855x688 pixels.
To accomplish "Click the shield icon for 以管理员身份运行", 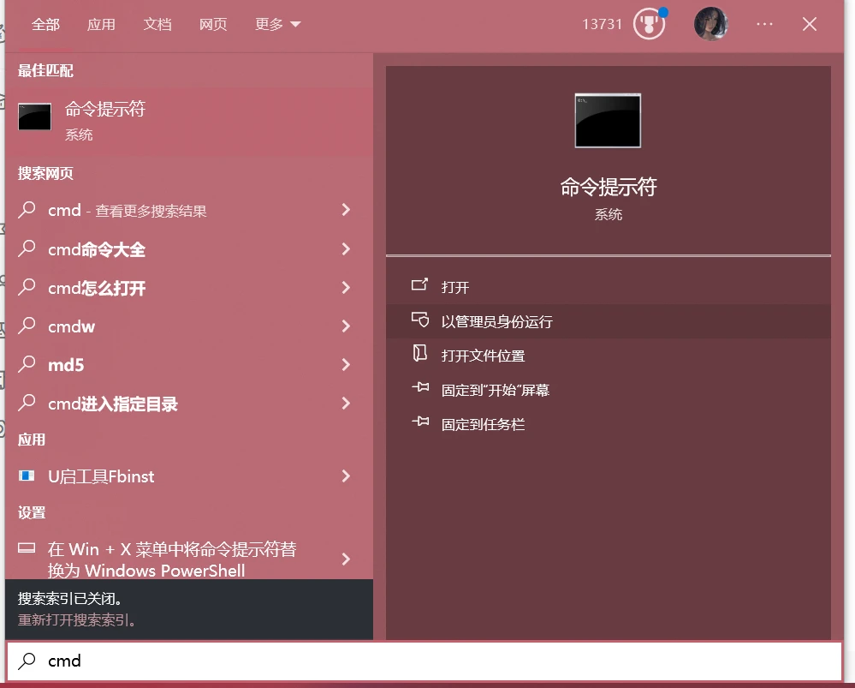I will 420,320.
